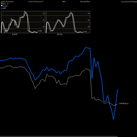Viewport: 137px width, 137px height.
Task: Click the 'OBV' legend text
Action: coord(4,8)
